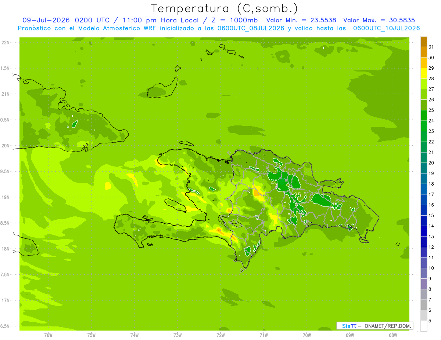
Task: Click the "70W" longitude axis label
Action: 306,335
